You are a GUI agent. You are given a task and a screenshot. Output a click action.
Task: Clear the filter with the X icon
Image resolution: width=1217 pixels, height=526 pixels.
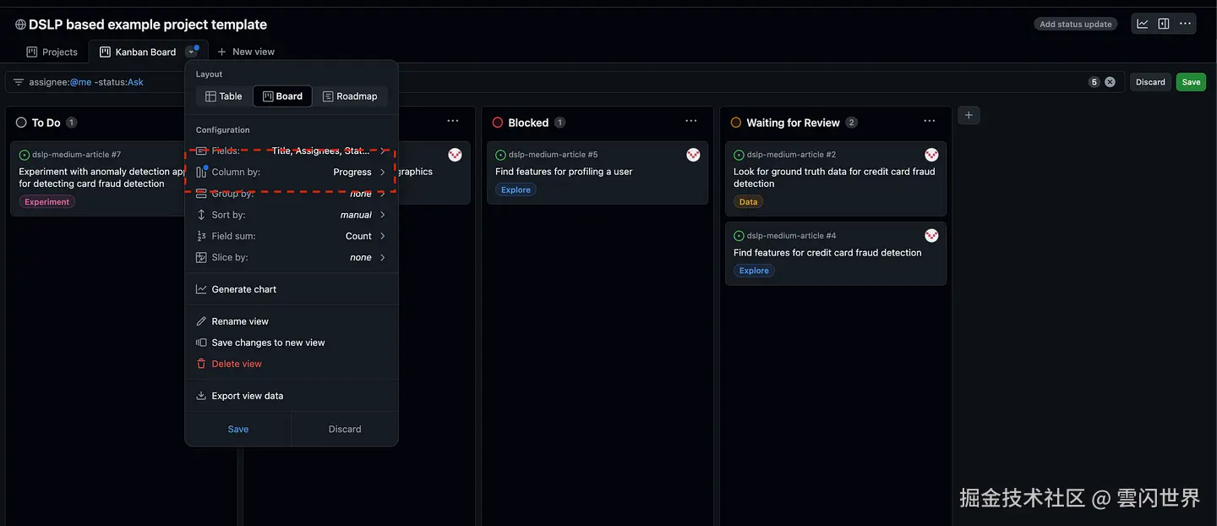(1110, 82)
